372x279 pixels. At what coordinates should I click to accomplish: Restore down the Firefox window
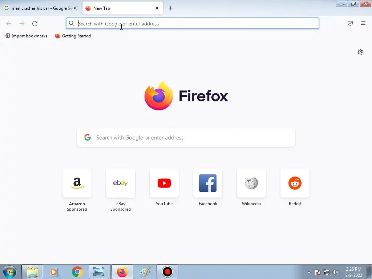353,4
